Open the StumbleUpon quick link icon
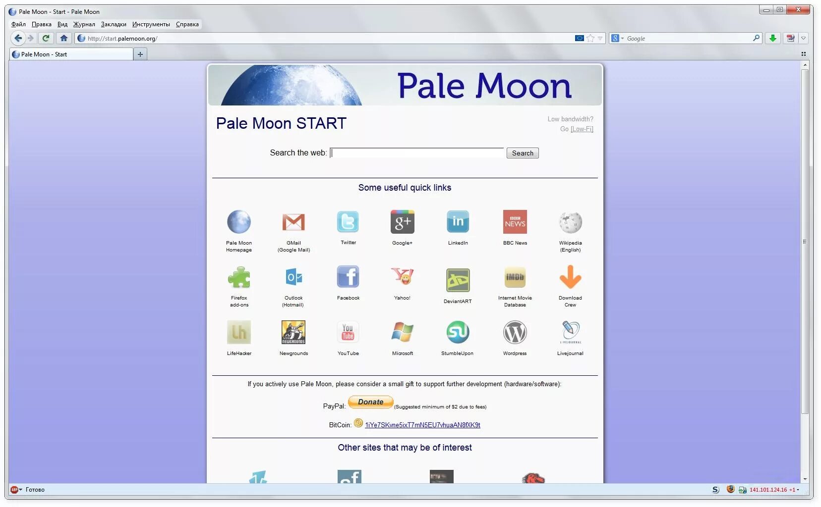 pos(458,332)
